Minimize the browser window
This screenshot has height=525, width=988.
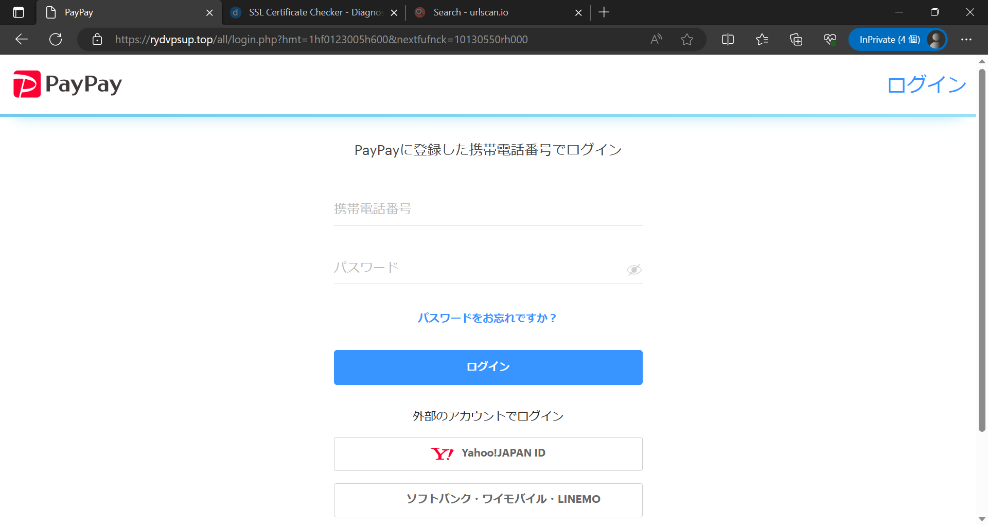coord(899,12)
